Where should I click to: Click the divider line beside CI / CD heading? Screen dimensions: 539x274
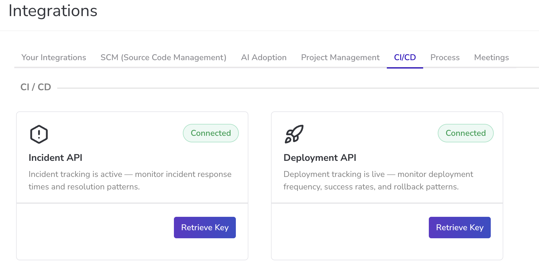(298, 88)
